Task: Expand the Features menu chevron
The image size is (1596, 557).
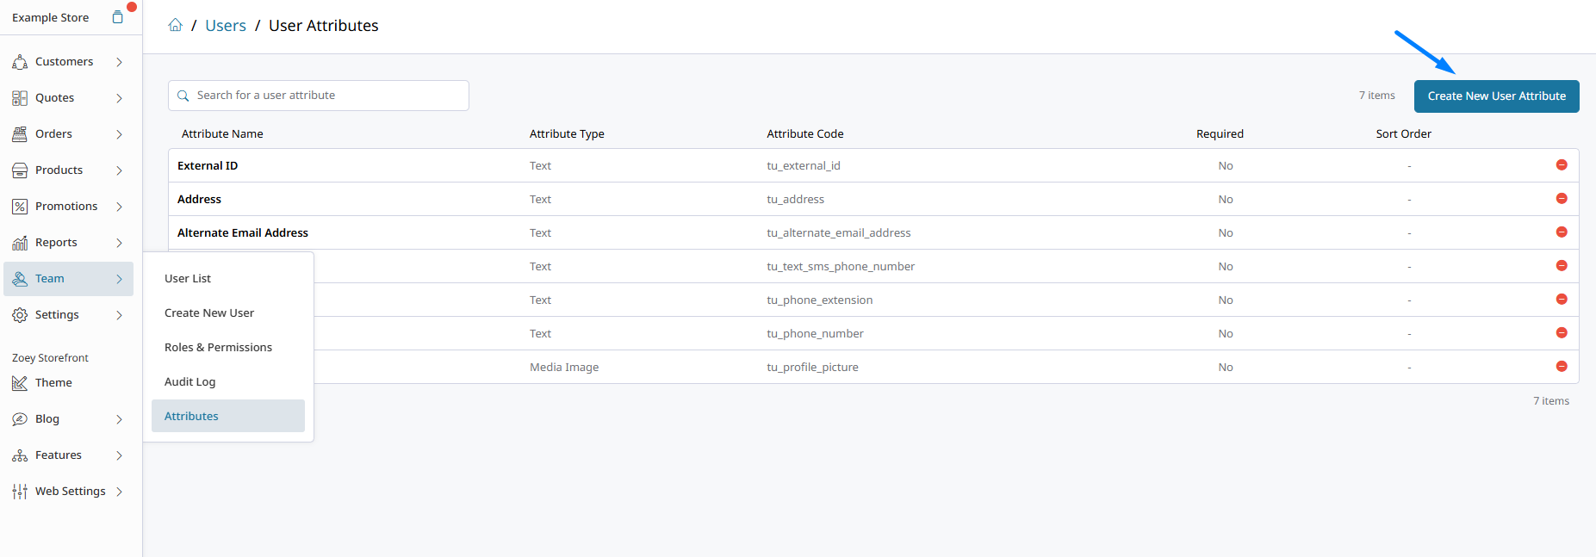Action: 120,455
